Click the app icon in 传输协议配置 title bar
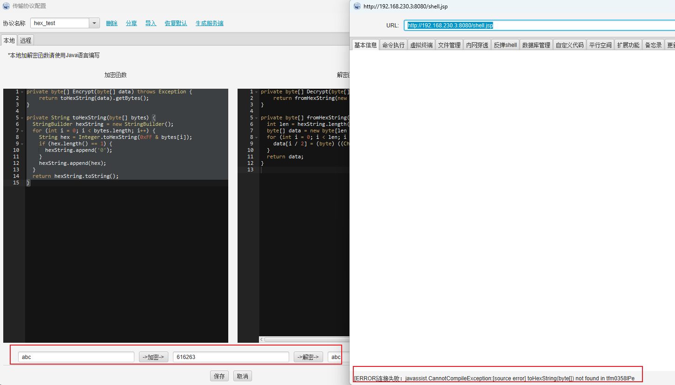 (6, 6)
